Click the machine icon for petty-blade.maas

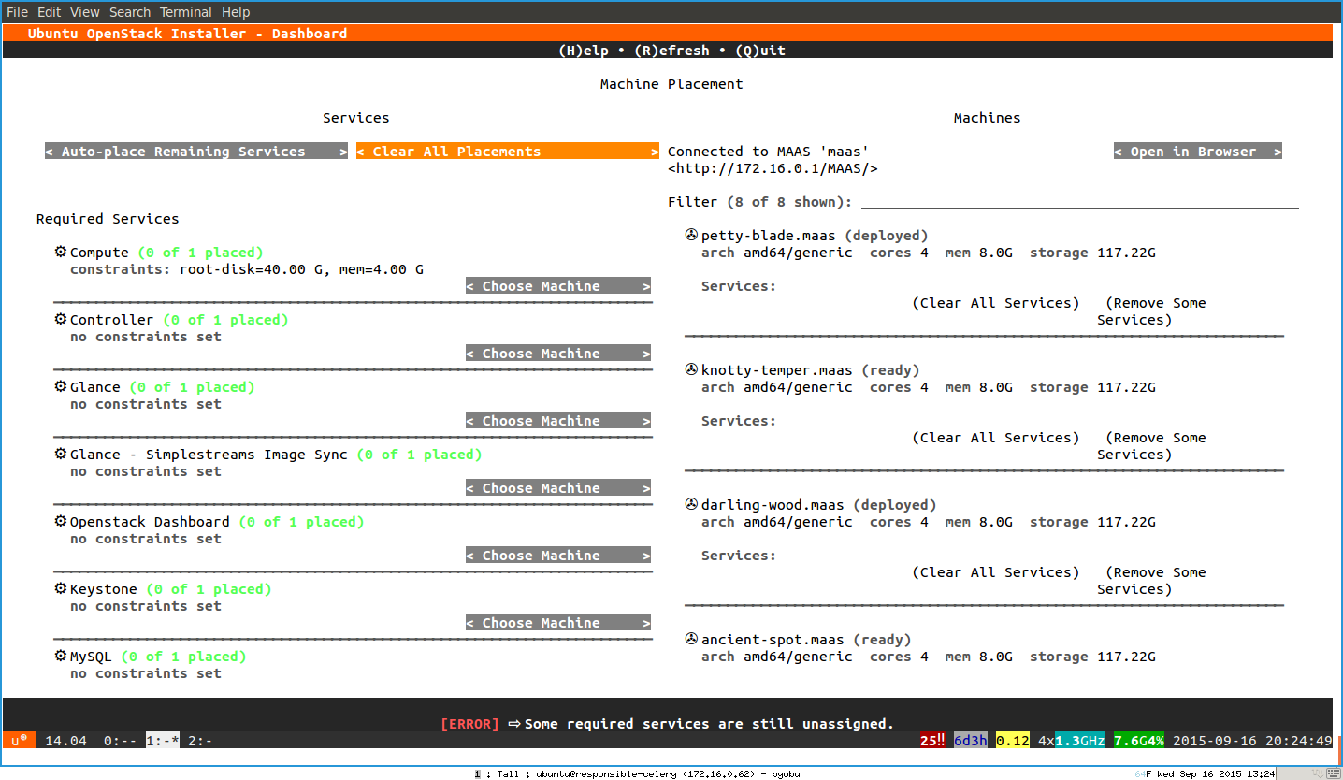pos(691,236)
